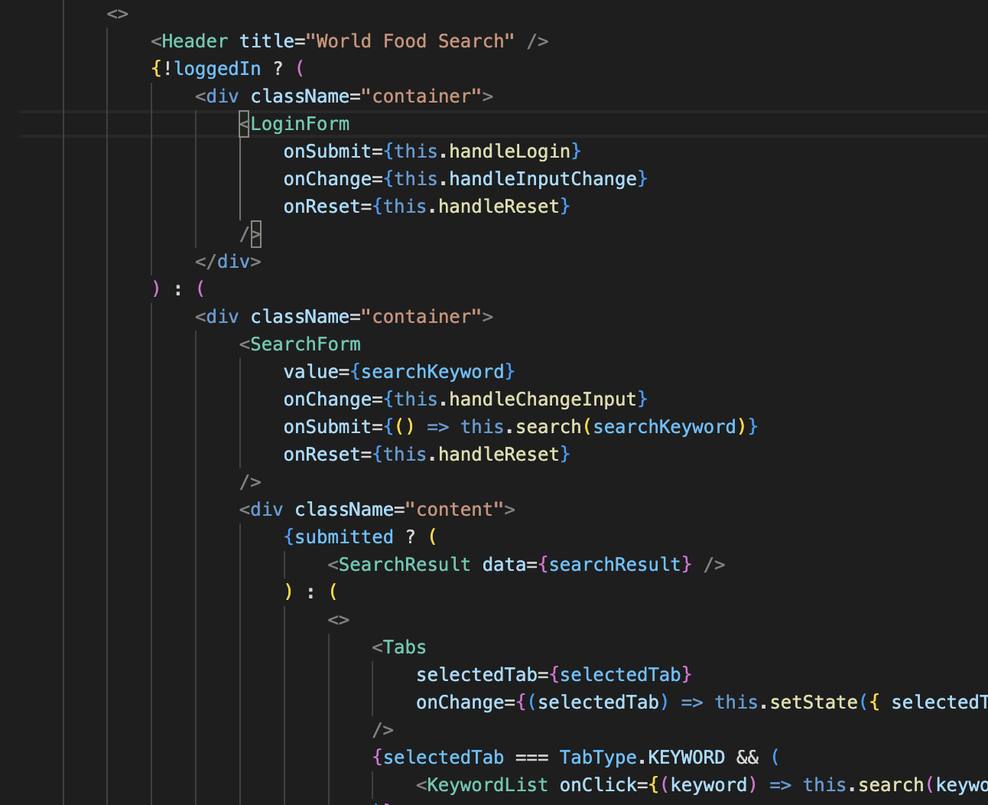Click TabType in the KEYWORD condition
The height and width of the screenshot is (805, 988).
click(598, 758)
